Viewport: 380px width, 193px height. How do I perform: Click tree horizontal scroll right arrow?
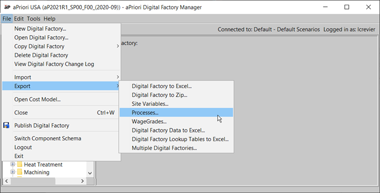[82, 181]
